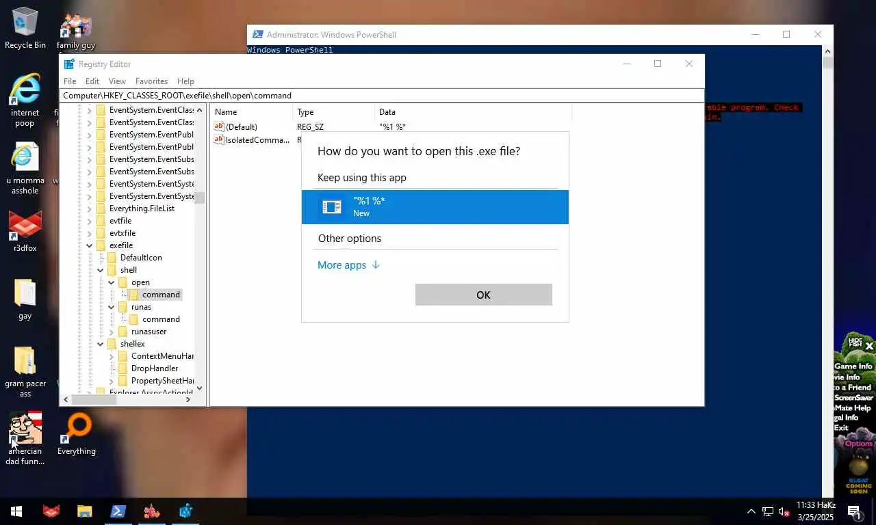Image resolution: width=876 pixels, height=525 pixels.
Task: Click the Windows Start button
Action: (16, 511)
